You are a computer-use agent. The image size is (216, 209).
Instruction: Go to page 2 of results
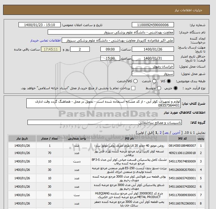click(x=160, y=133)
